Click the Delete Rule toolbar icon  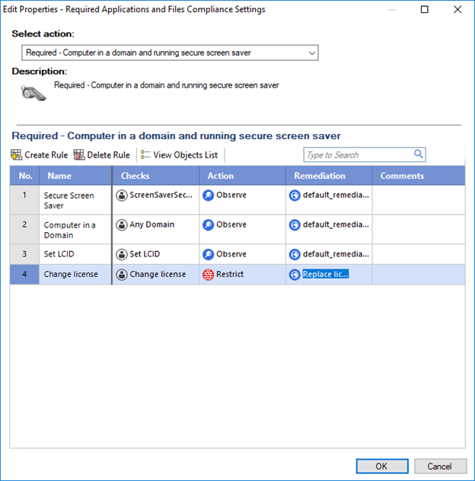(79, 155)
